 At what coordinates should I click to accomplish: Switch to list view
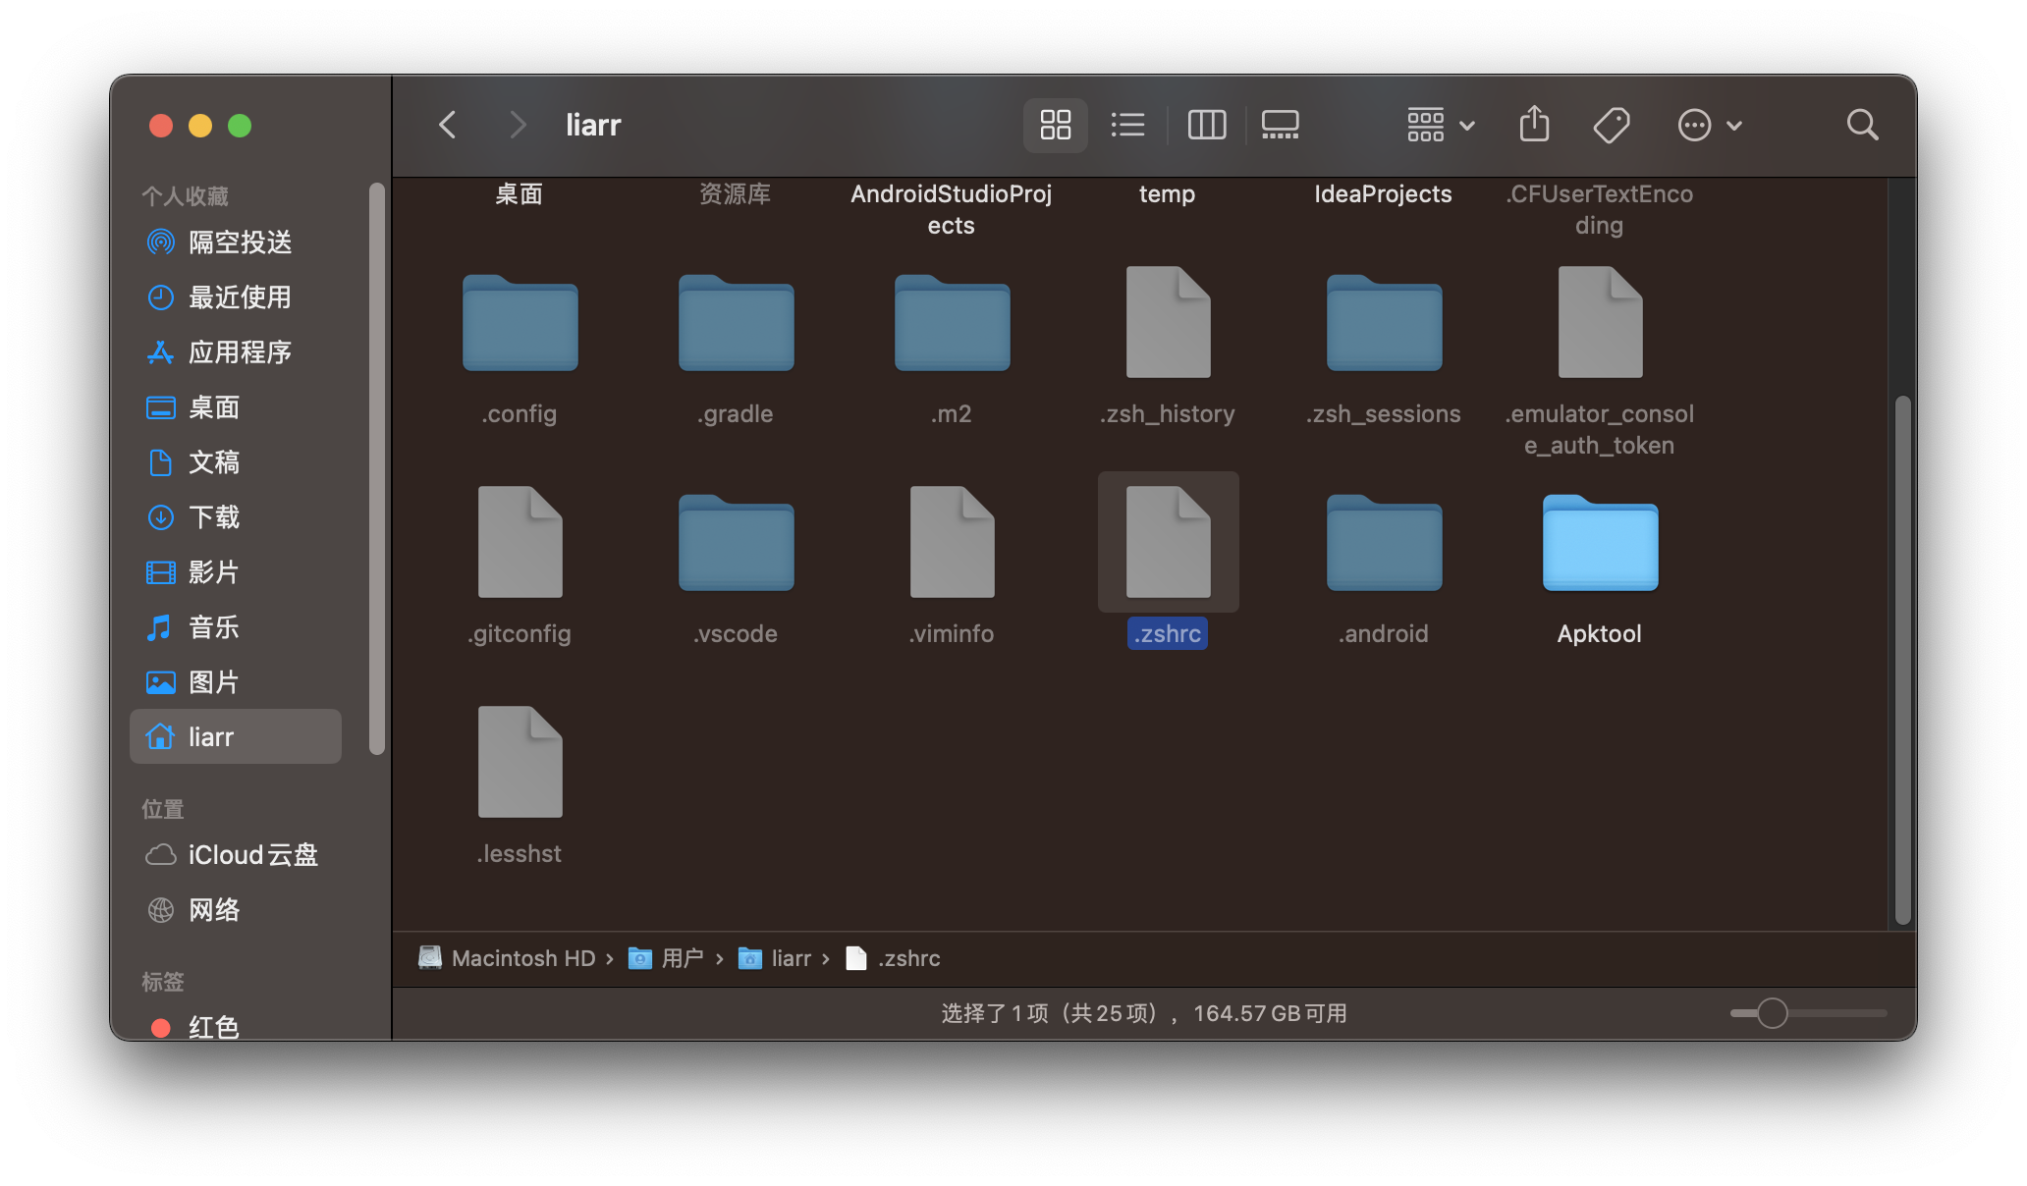[1127, 125]
